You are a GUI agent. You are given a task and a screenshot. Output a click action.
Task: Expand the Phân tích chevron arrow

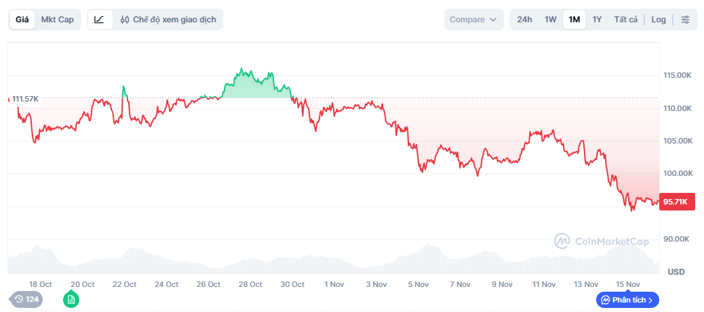(x=650, y=300)
